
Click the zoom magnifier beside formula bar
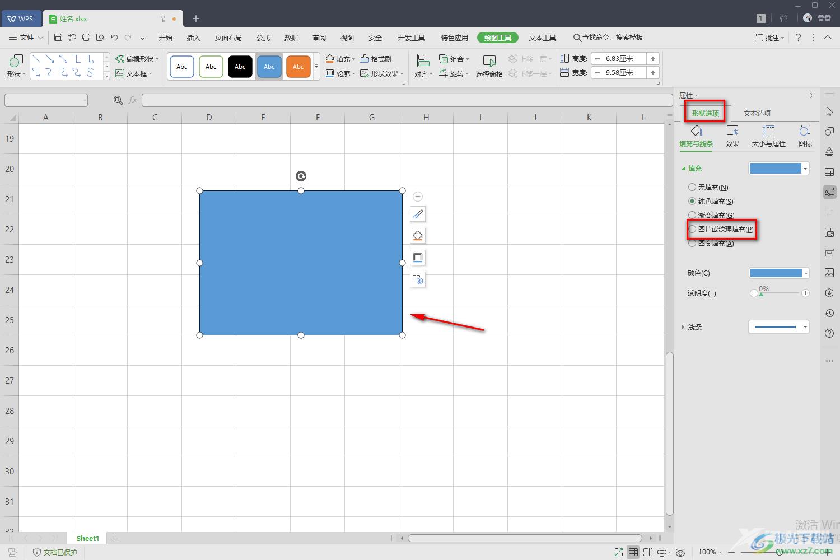point(118,100)
